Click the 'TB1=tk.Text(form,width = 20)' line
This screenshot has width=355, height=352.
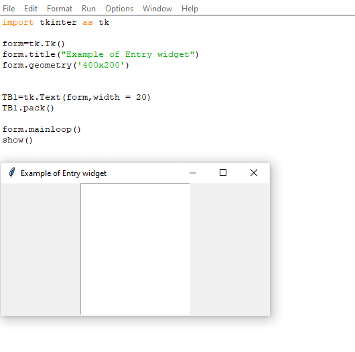[76, 97]
